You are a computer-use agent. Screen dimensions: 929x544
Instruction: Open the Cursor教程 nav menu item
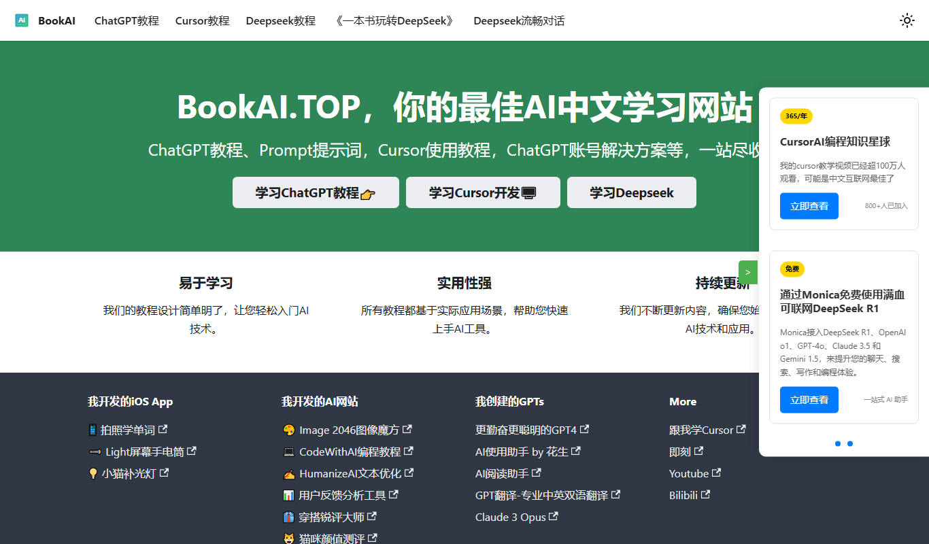(x=202, y=20)
